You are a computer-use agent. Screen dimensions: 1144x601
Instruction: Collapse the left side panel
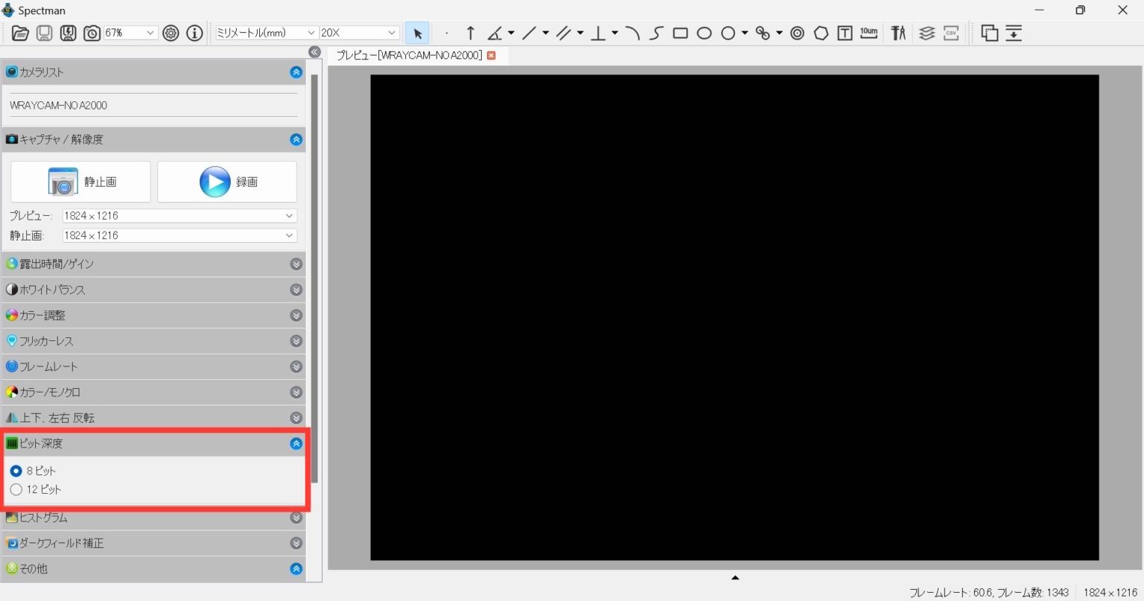tap(314, 52)
